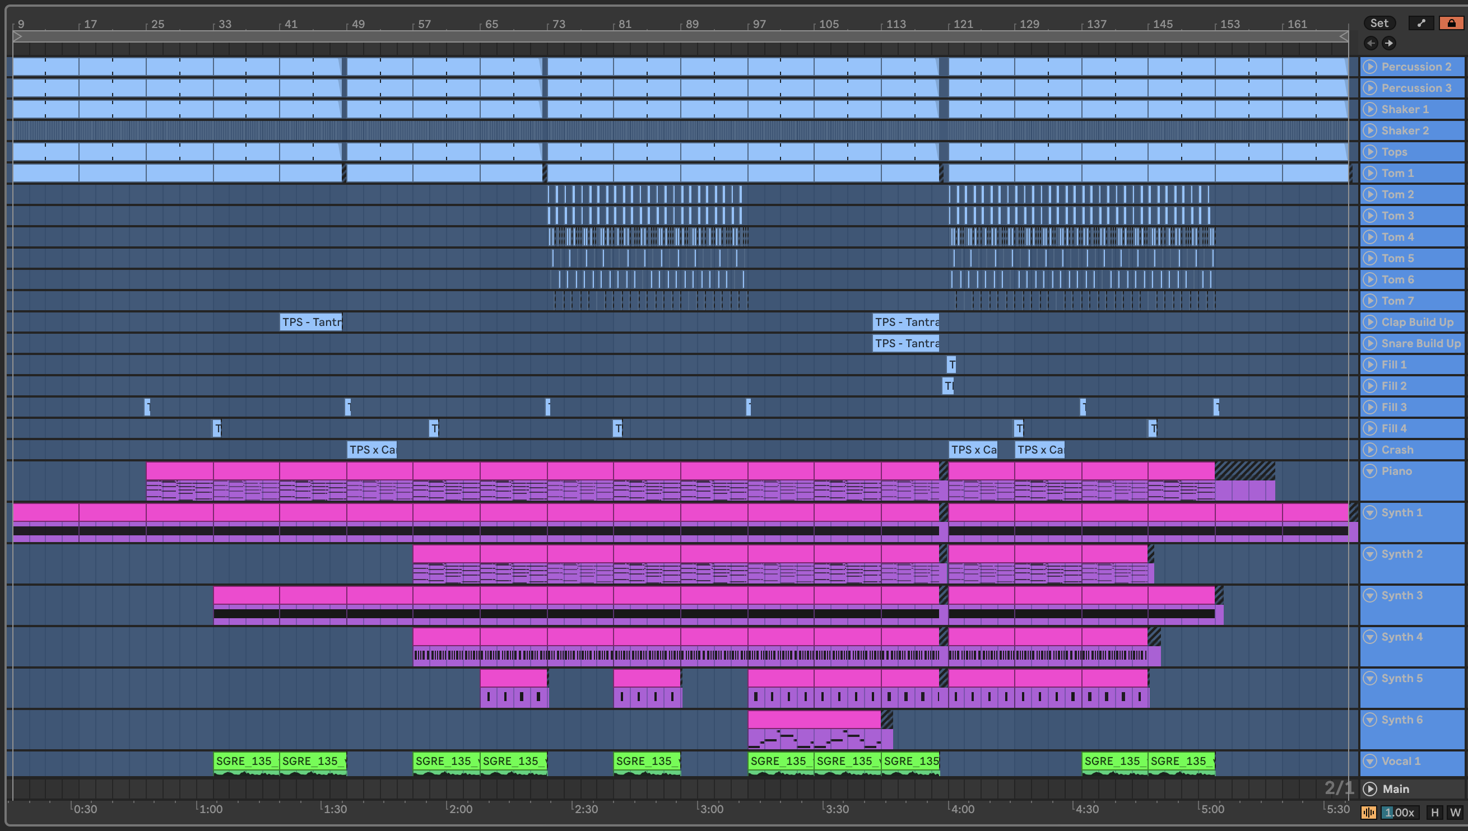Fold the Shaker 1 track
The height and width of the screenshot is (831, 1468).
1370,109
